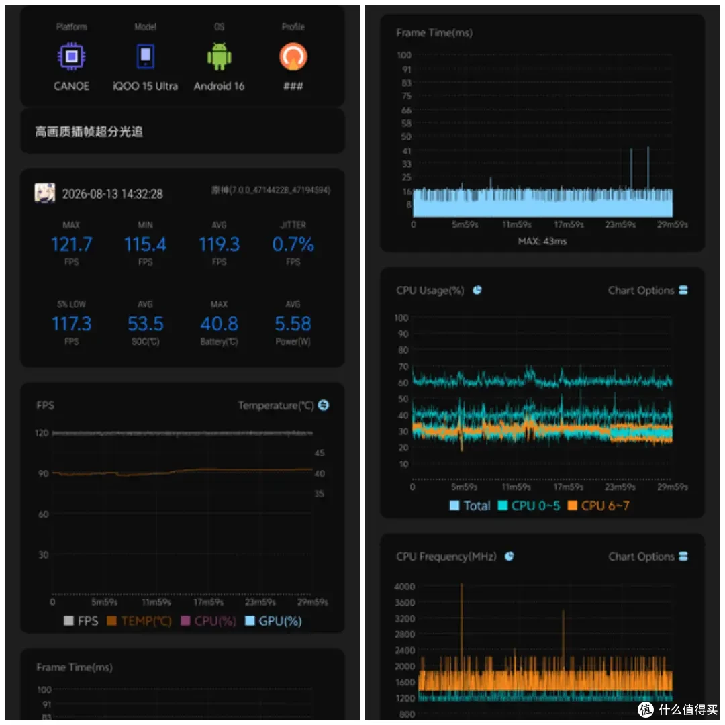725x725 pixels.
Task: Click the JITTER 0.7% value
Action: pos(293,244)
